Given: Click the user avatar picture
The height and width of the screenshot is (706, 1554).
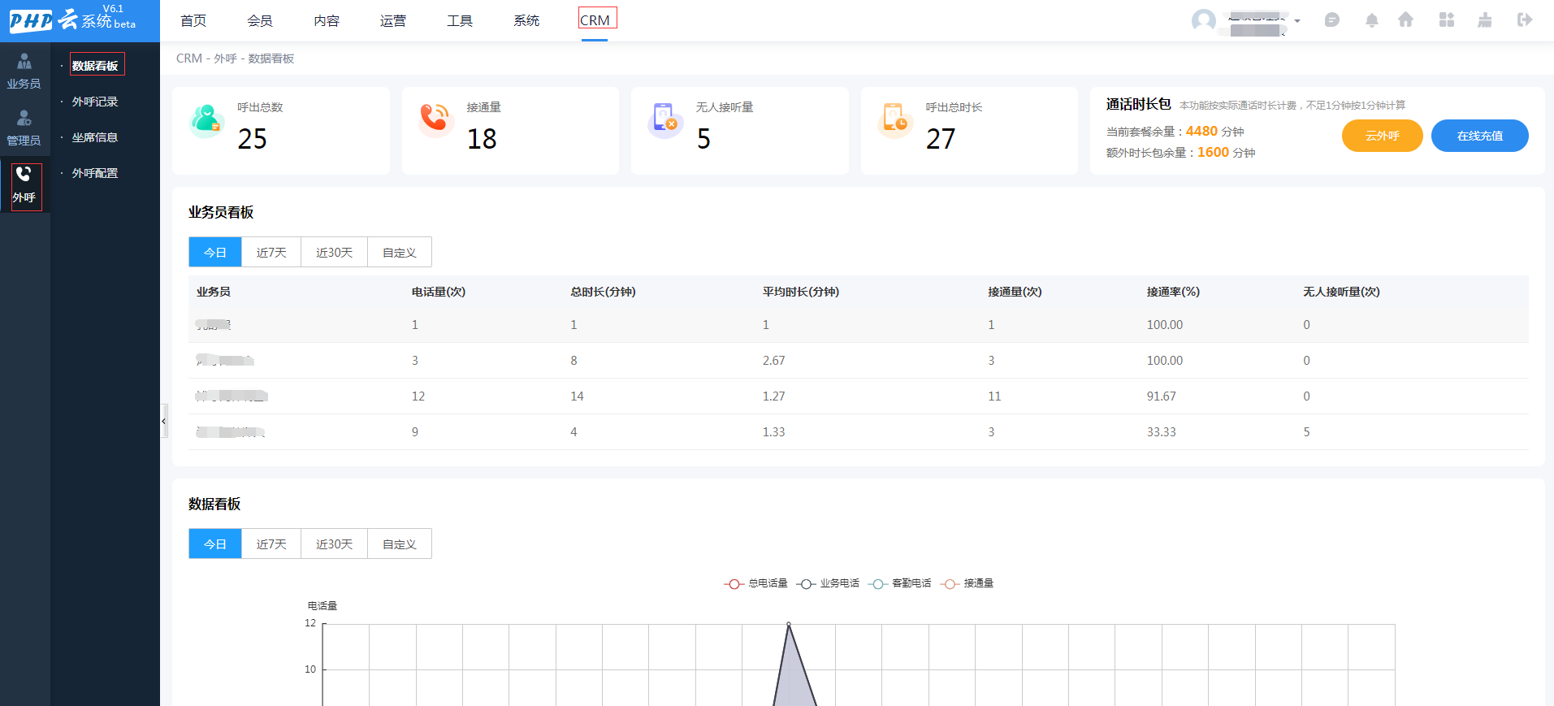Looking at the screenshot, I should (x=1204, y=20).
